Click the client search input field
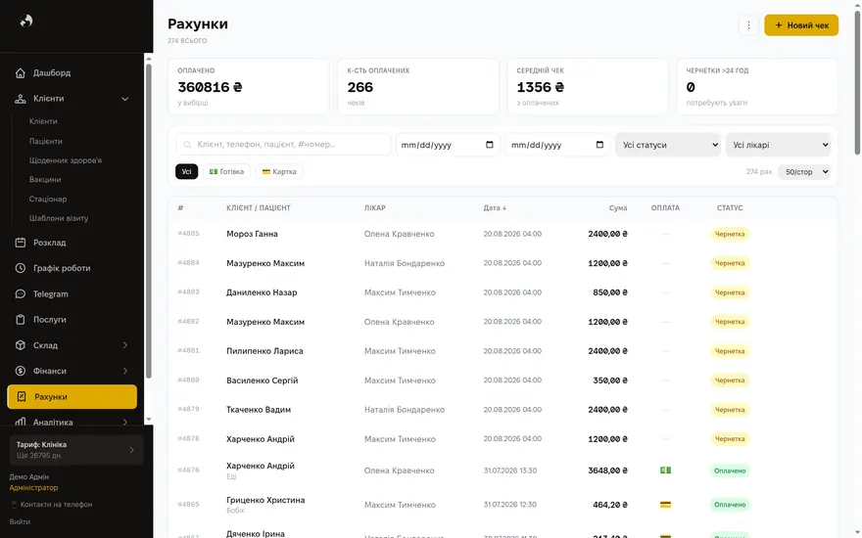Viewport: 862px width, 538px height. click(283, 145)
